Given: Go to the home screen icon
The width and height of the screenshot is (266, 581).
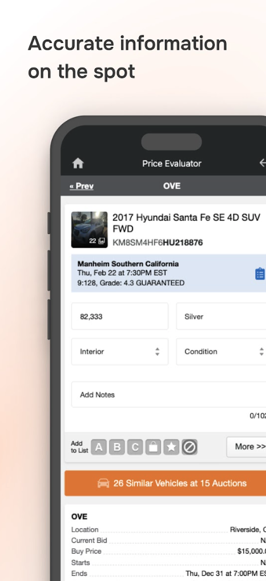Looking at the screenshot, I should pyautogui.click(x=78, y=163).
